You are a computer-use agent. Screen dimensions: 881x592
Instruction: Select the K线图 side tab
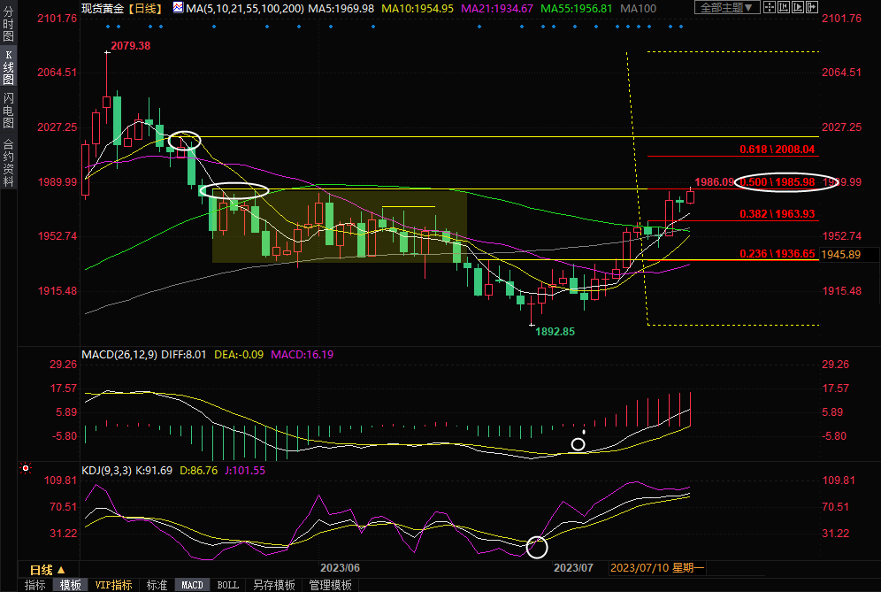pyautogui.click(x=8, y=66)
